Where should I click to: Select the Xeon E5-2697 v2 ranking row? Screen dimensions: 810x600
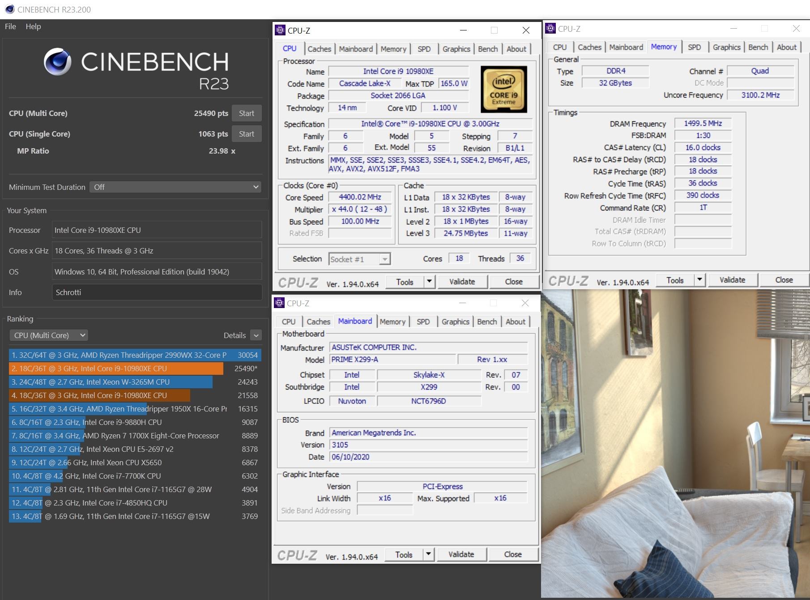pos(135,449)
